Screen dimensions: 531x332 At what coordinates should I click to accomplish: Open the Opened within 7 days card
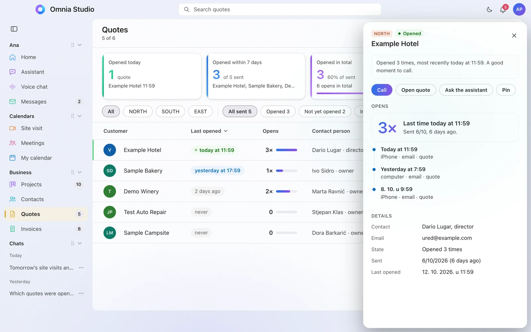click(256, 76)
